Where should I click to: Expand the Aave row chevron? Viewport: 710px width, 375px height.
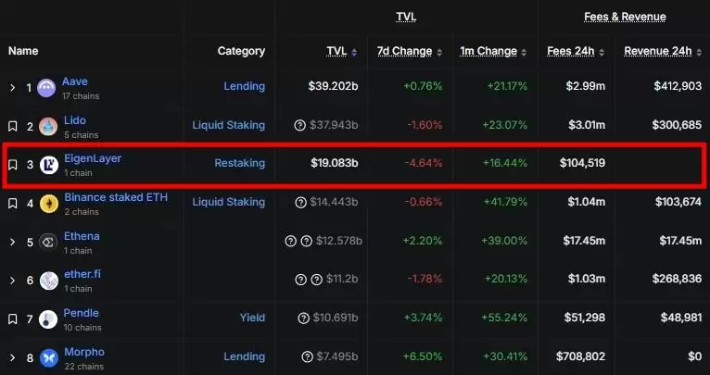coord(13,88)
